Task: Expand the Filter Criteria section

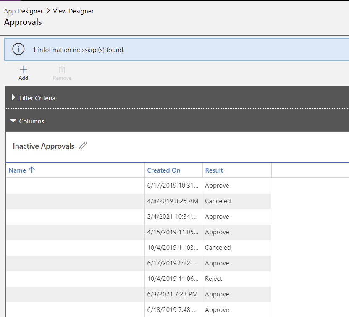Action: pyautogui.click(x=13, y=97)
